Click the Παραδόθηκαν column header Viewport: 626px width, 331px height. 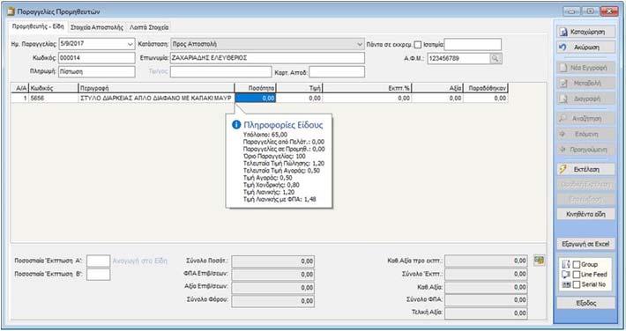coord(486,88)
